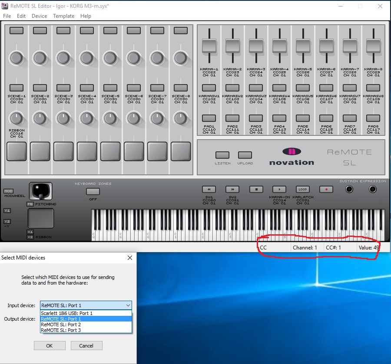
Task: Open the Template menu
Action: coord(63,16)
